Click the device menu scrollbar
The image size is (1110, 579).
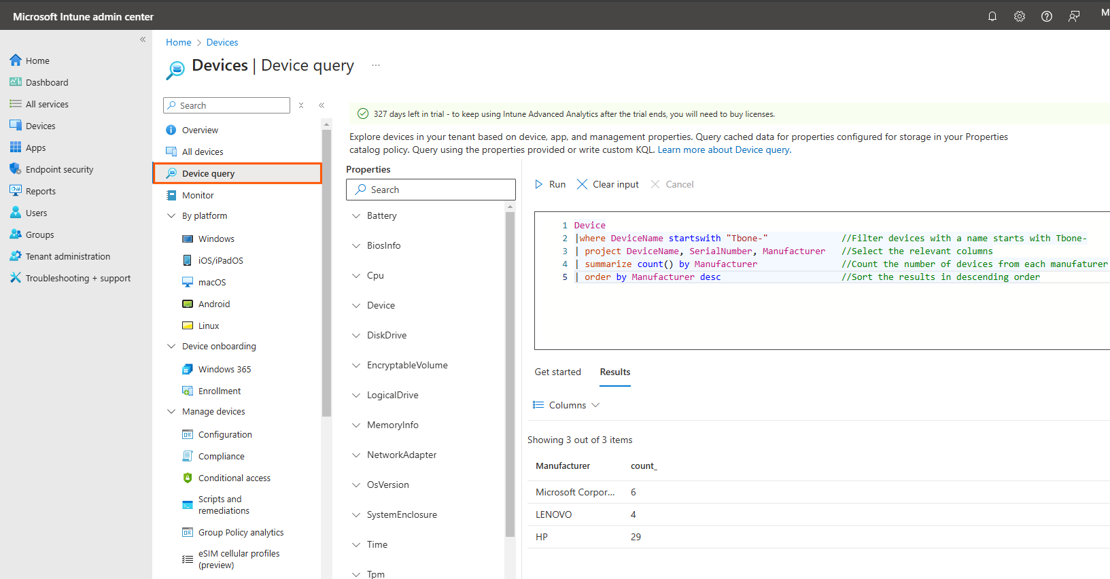point(326,272)
